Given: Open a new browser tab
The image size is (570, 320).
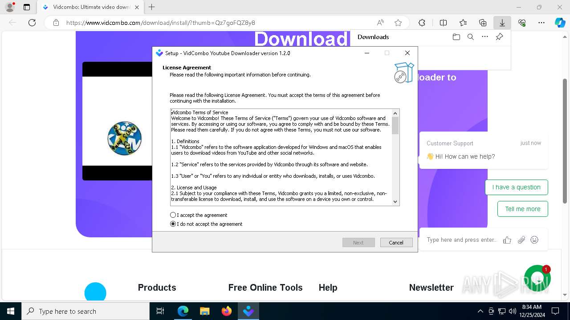Looking at the screenshot, I should [152, 7].
